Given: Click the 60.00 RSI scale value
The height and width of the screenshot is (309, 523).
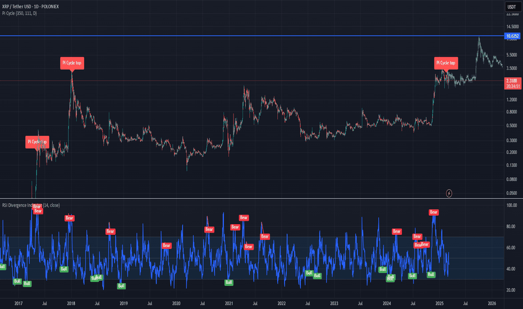Looking at the screenshot, I should [x=512, y=248].
